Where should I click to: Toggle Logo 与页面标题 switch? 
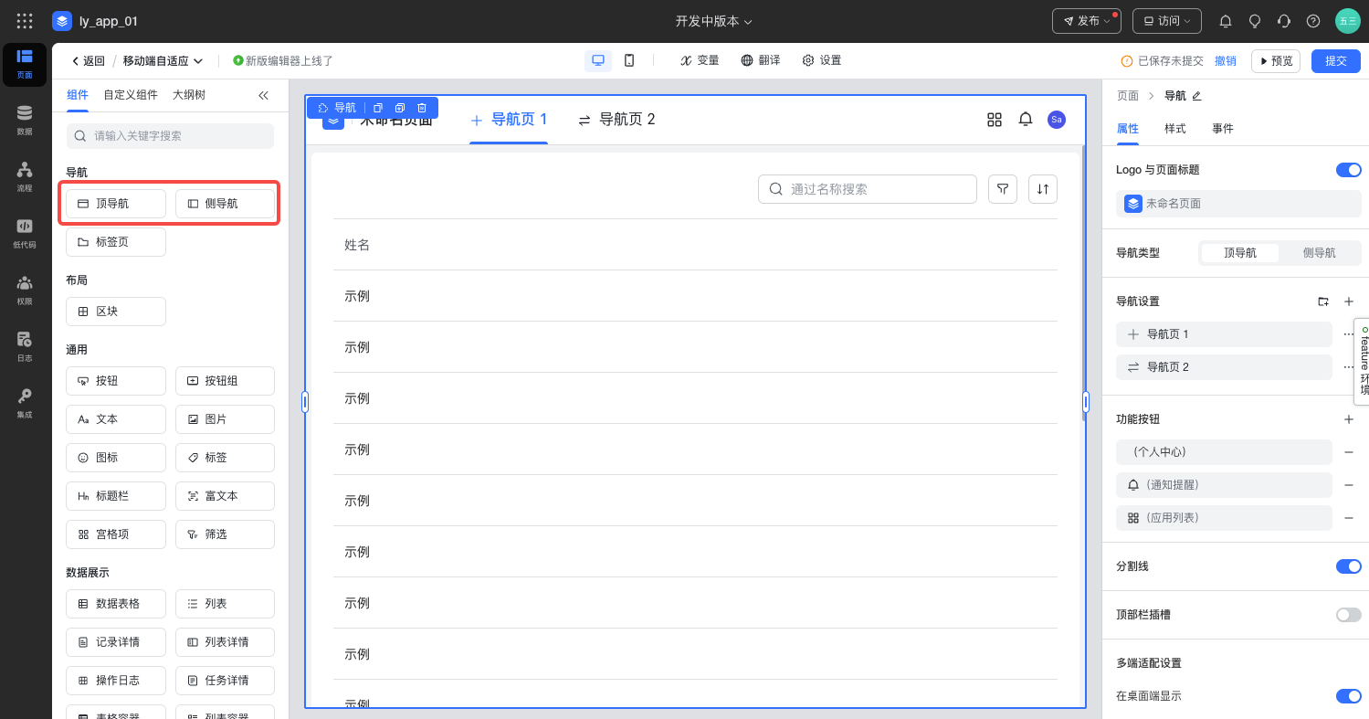point(1348,170)
